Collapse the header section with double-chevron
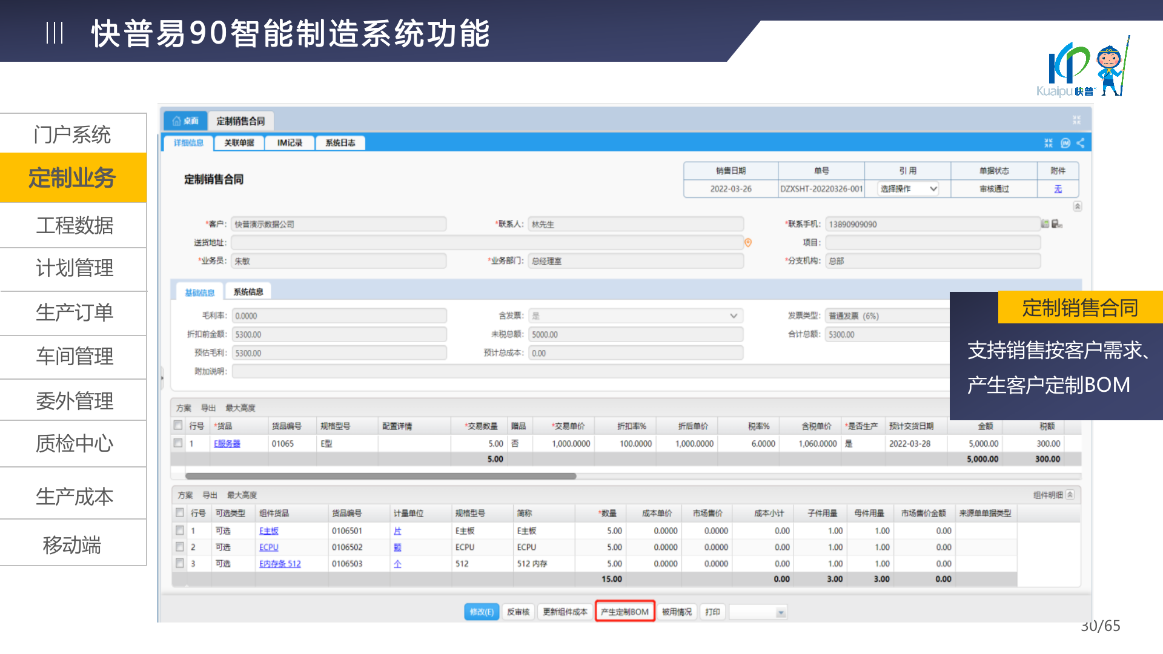The image size is (1163, 654). pos(1077,206)
